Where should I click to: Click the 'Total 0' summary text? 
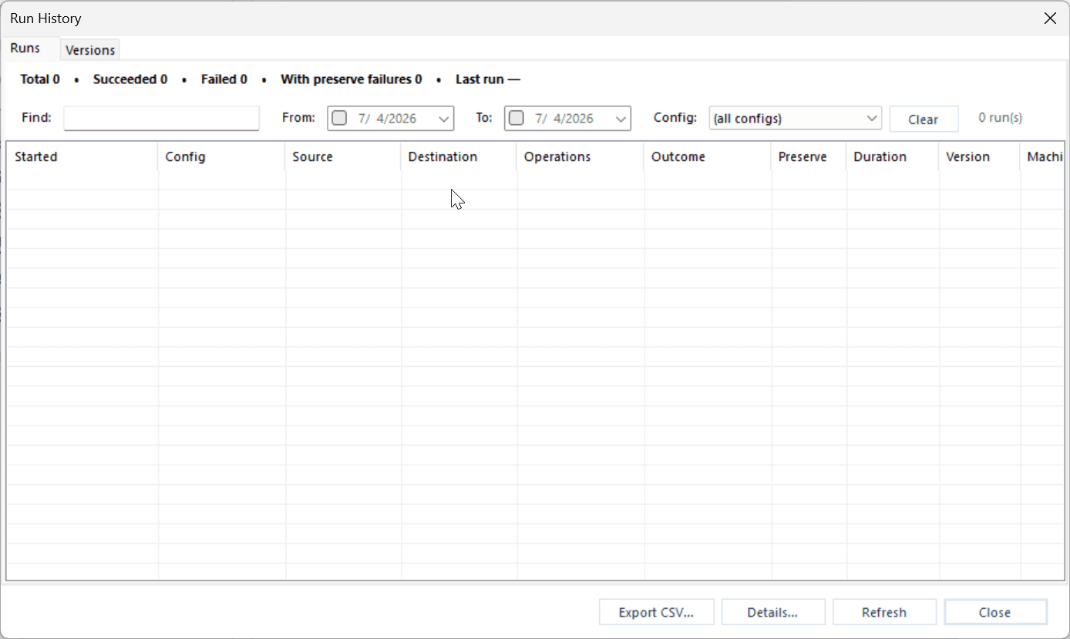pyautogui.click(x=40, y=79)
